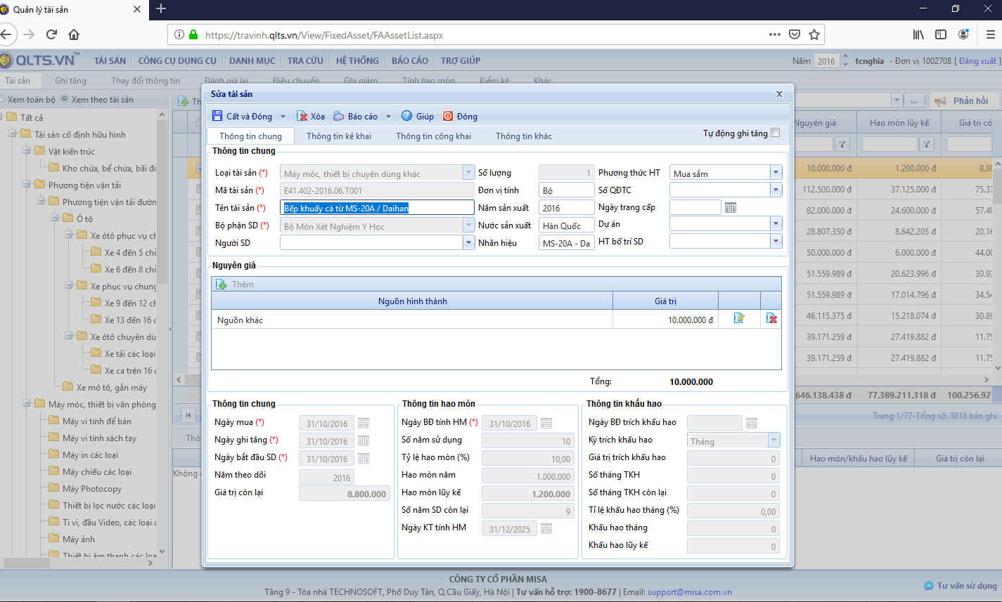Click the Ngày mua calendar icon

pos(363,424)
